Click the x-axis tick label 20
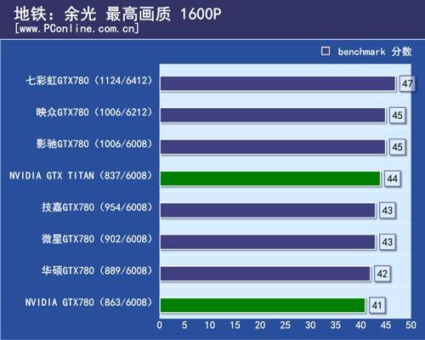This screenshot has height=340, width=425. pyautogui.click(x=260, y=325)
